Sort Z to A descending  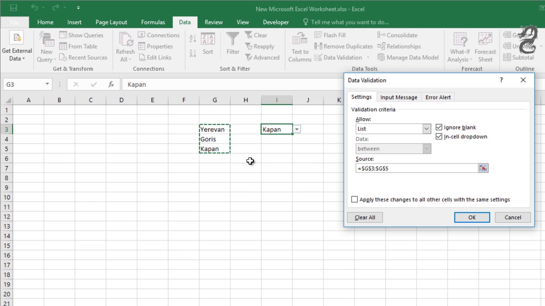pyautogui.click(x=192, y=53)
